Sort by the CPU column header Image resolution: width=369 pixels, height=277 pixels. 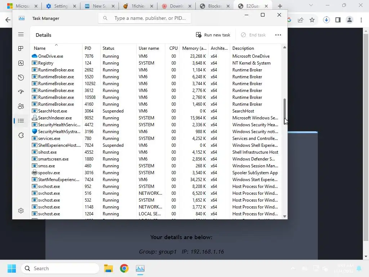pyautogui.click(x=173, y=48)
